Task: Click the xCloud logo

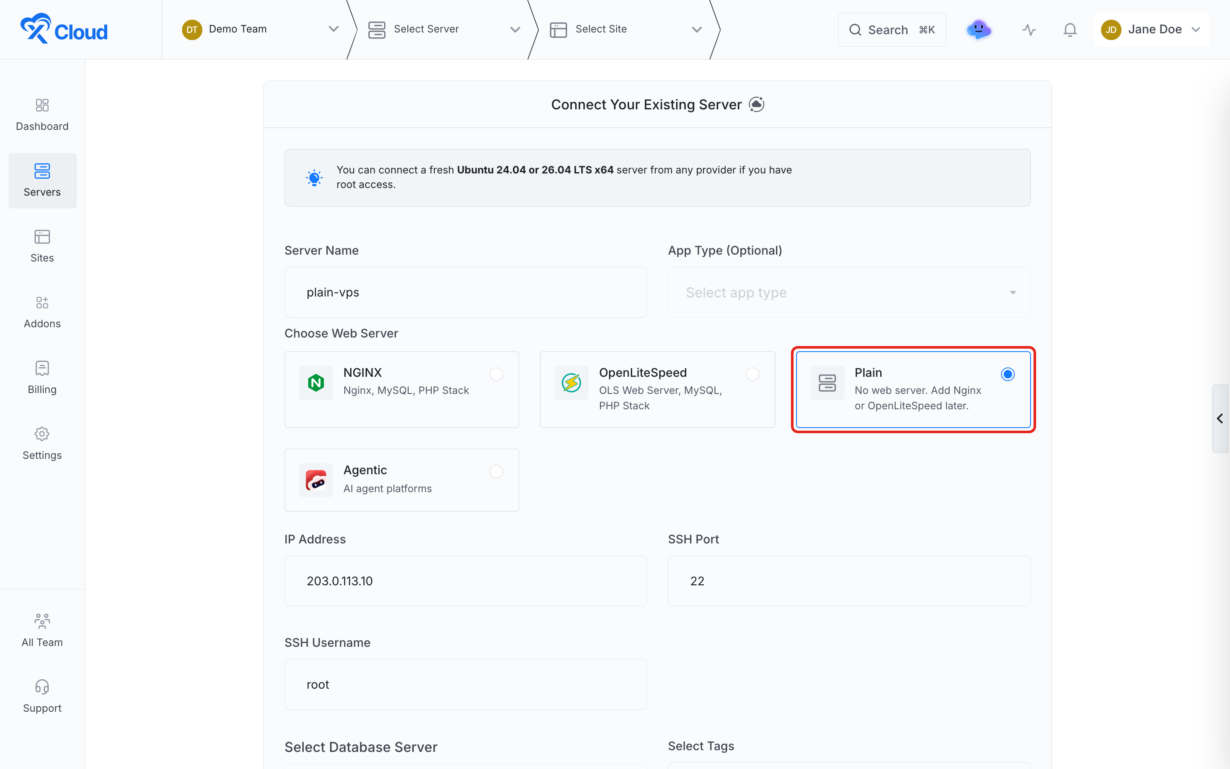Action: pos(64,29)
